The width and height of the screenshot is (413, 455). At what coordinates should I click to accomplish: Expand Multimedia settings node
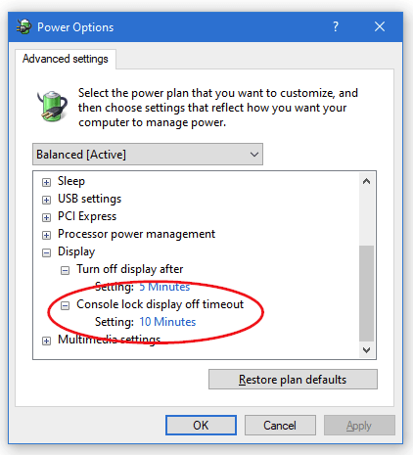(x=46, y=341)
